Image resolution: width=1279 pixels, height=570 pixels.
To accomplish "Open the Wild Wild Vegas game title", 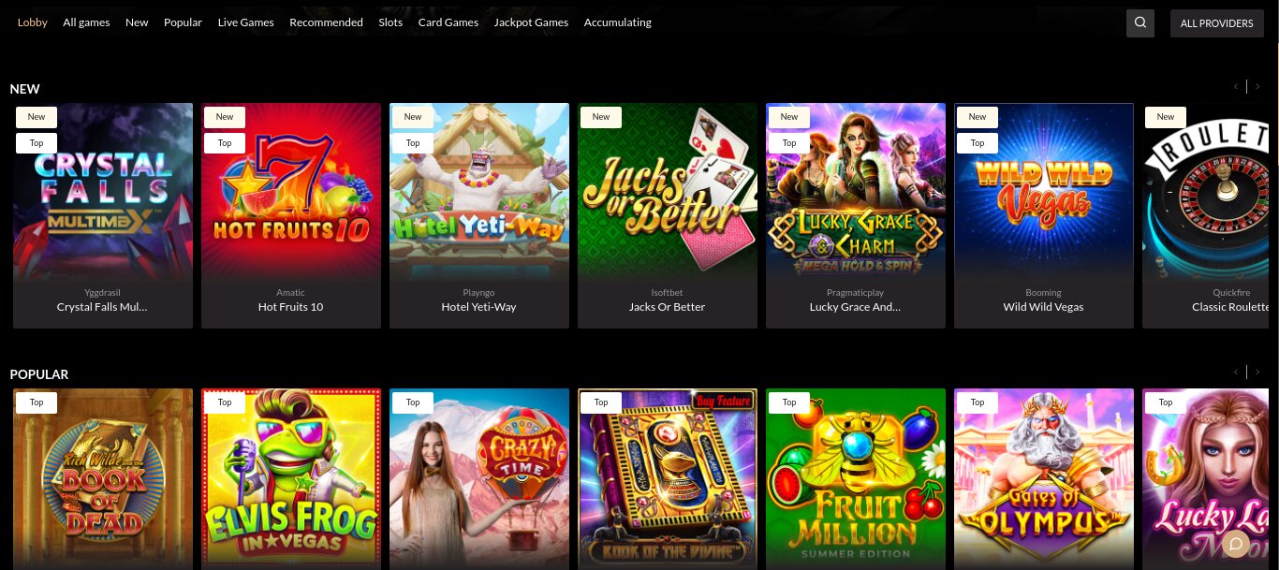I will coord(1043,307).
